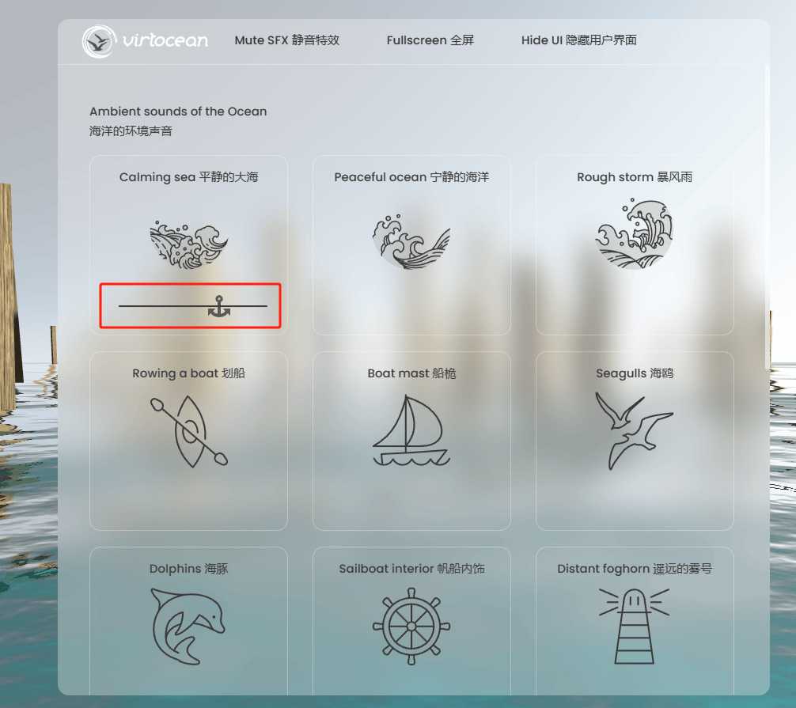Viewport: 796px width, 708px height.
Task: Click the Boat mast card label
Action: (x=411, y=373)
